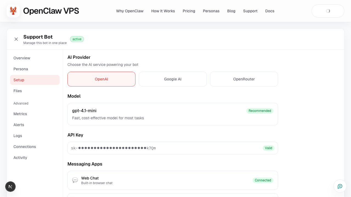
Task: Open Pricing in the top navigation
Action: [189, 11]
